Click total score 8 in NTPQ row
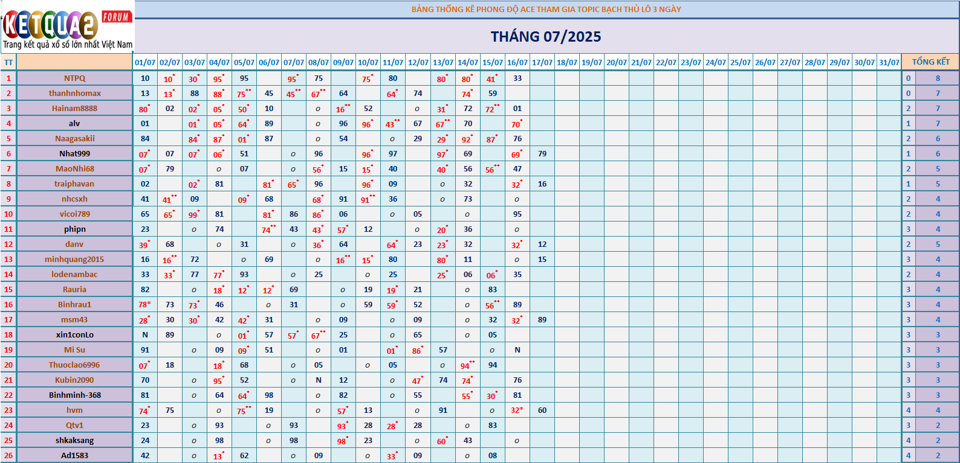 point(938,78)
